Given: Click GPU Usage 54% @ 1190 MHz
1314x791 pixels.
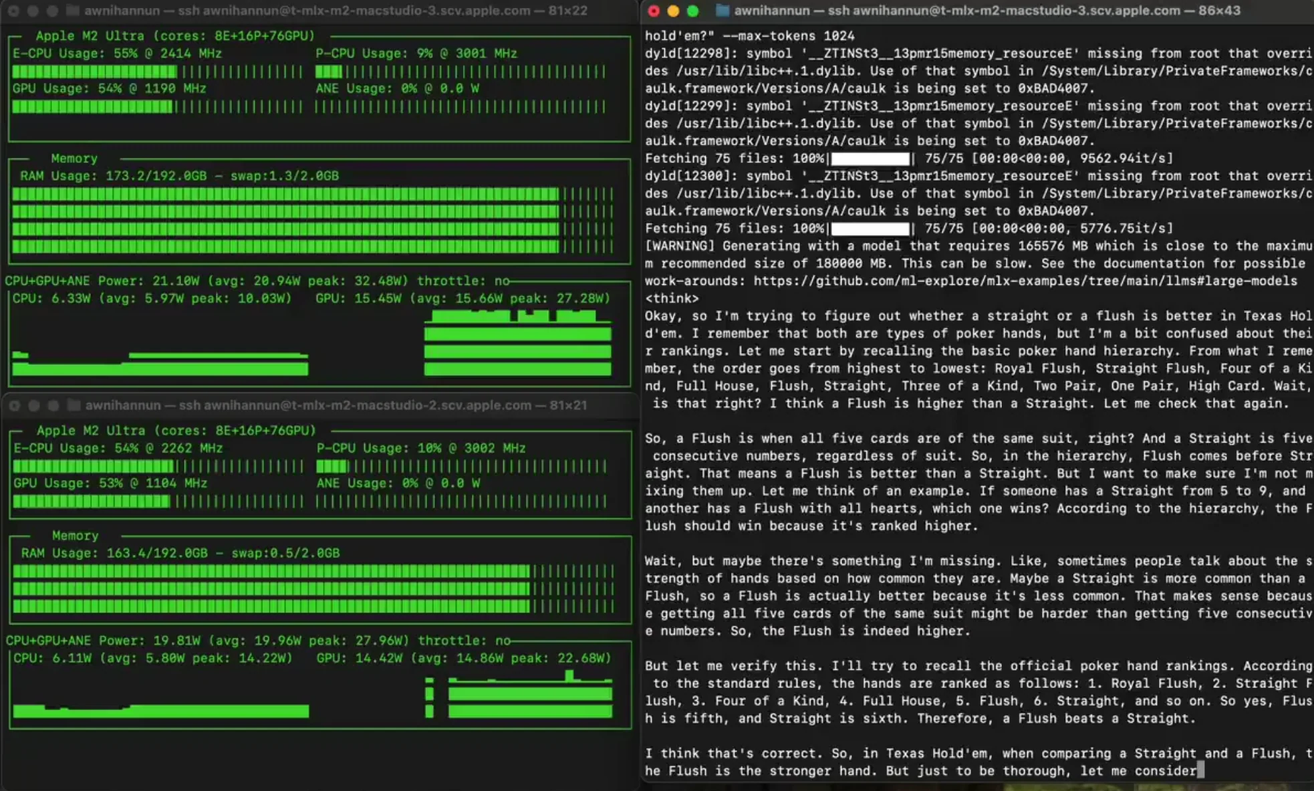Looking at the screenshot, I should [109, 88].
